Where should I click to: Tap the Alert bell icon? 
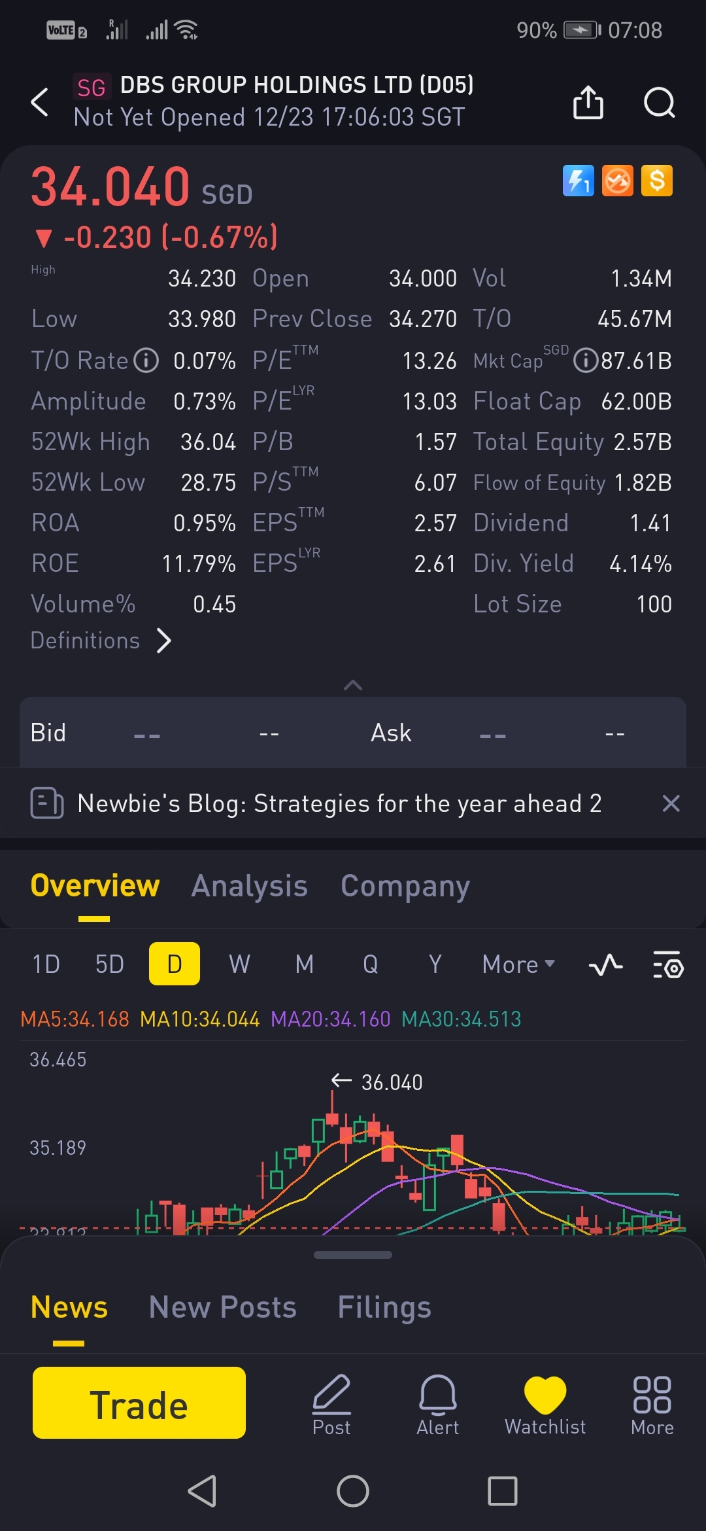click(437, 1403)
